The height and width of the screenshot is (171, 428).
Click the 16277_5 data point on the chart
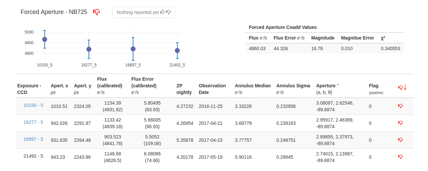pyautogui.click(x=89, y=49)
